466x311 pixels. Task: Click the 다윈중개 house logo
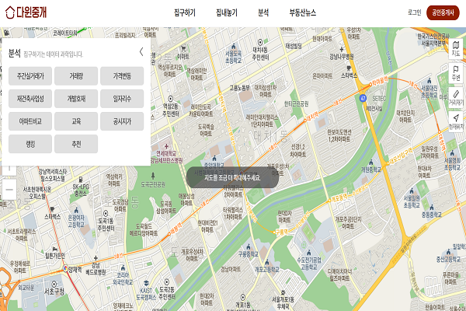[x=26, y=12]
